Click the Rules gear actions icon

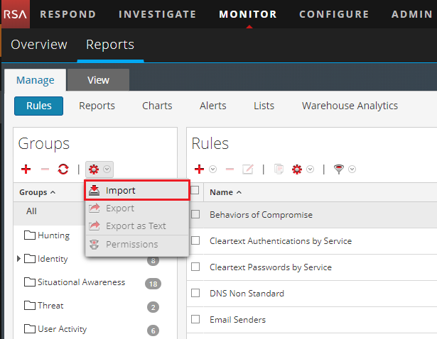pos(297,169)
